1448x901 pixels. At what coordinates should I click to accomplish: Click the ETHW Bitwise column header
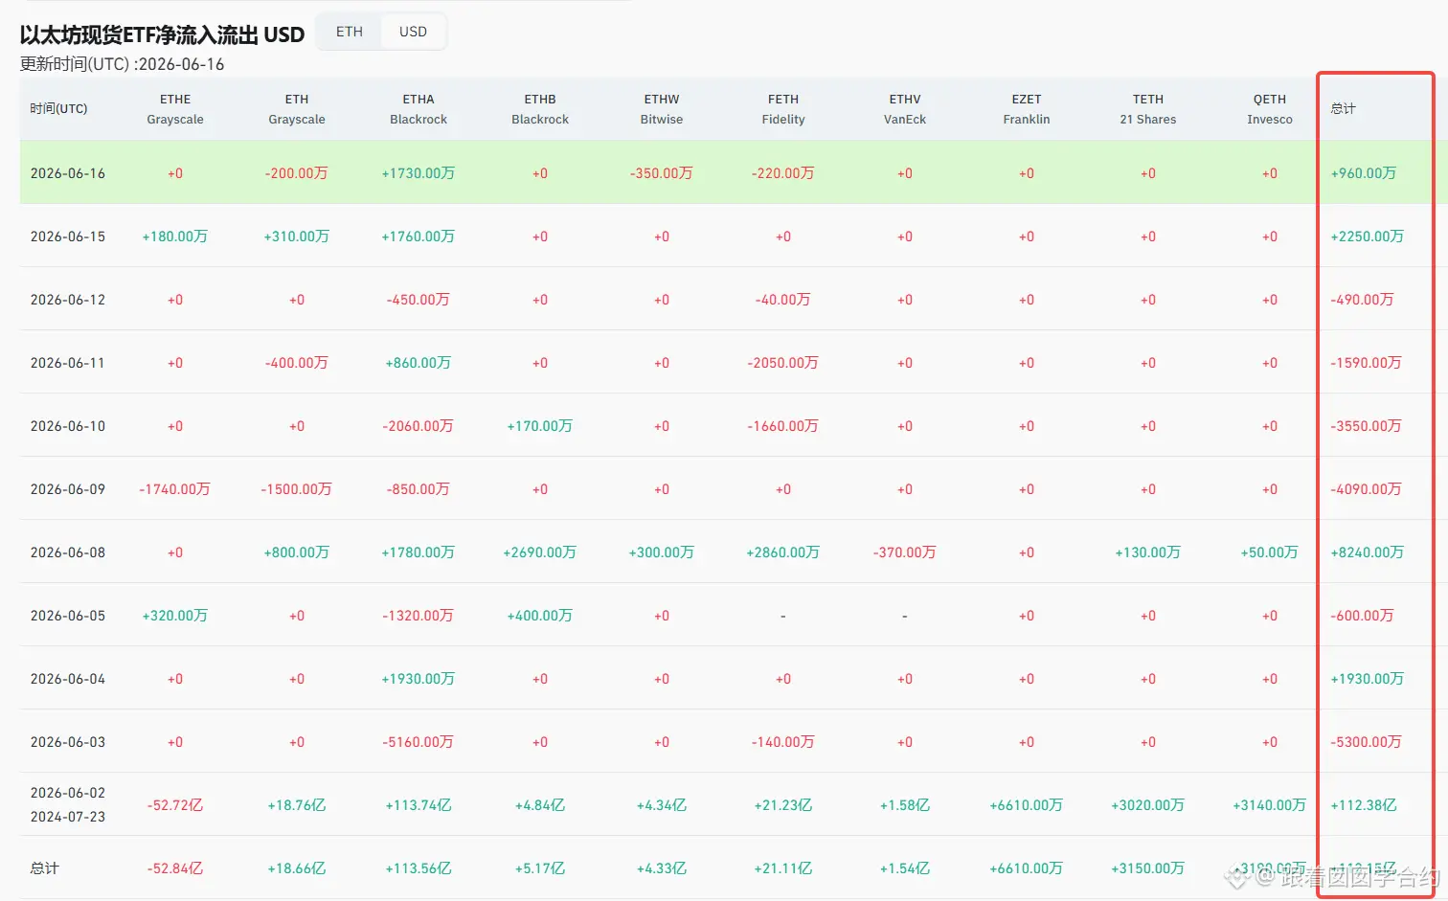tap(662, 109)
